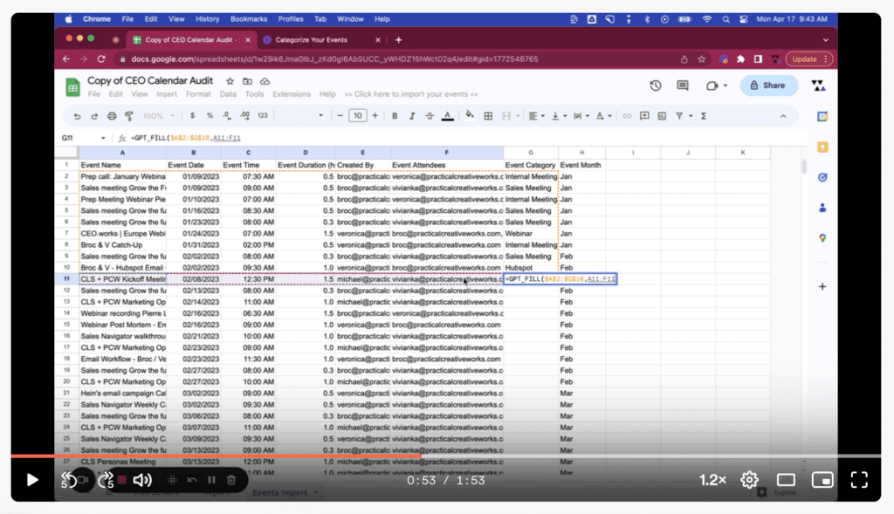Rewind the video five seconds

pos(68,480)
